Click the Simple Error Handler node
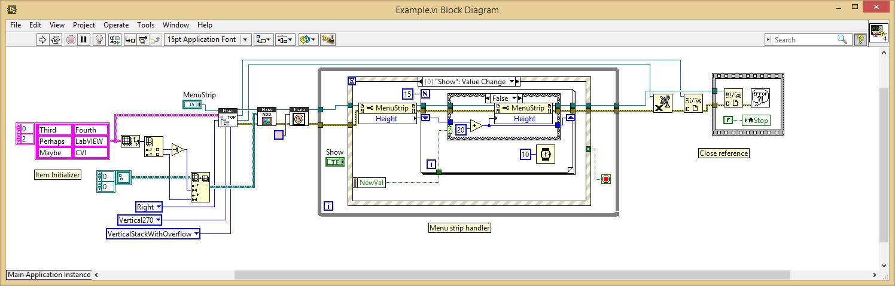The height and width of the screenshot is (286, 895). click(760, 97)
